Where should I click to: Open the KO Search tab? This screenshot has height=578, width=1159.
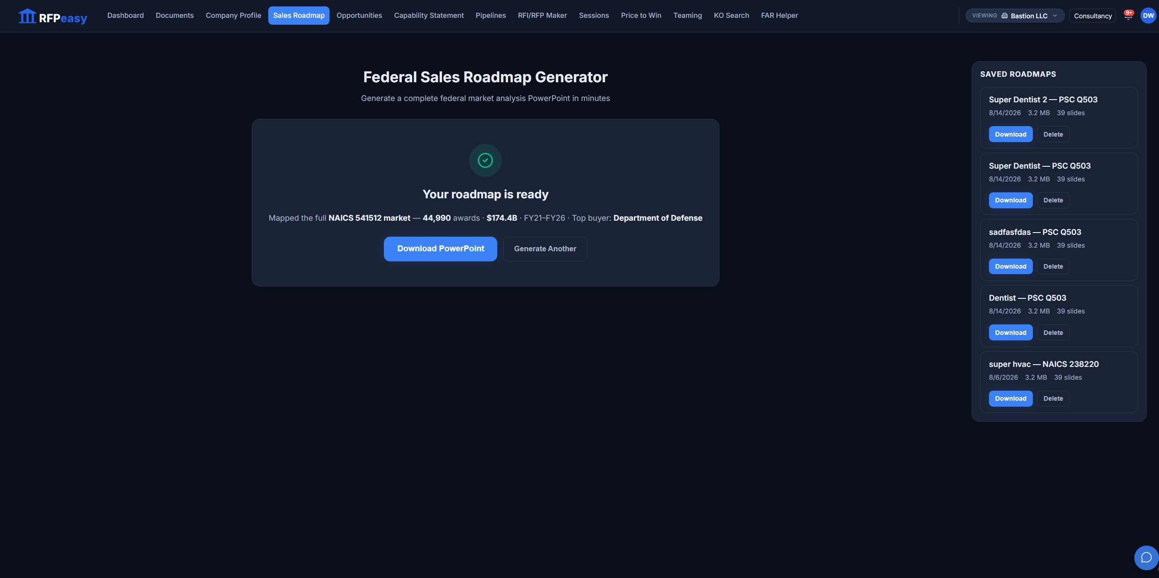731,16
